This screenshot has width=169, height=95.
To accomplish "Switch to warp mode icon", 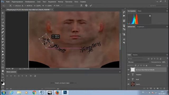I will coord(81,6).
